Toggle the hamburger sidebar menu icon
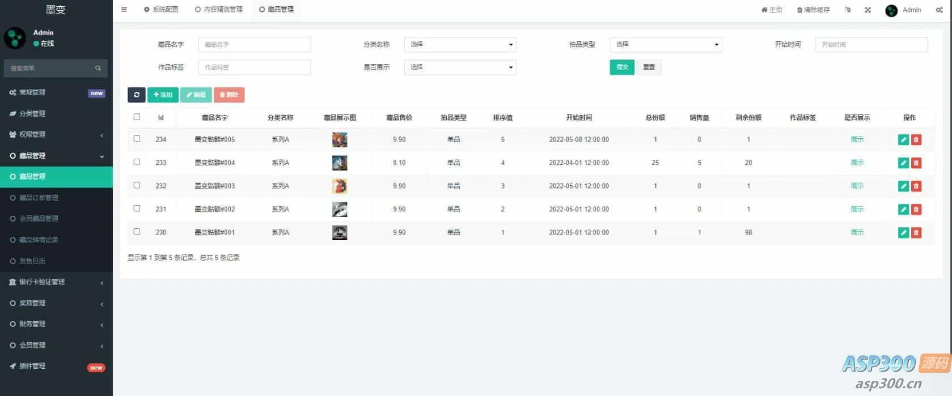 point(124,10)
